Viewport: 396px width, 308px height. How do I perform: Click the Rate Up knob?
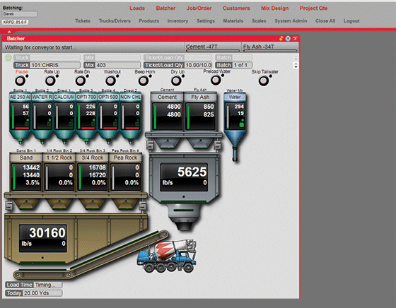tap(50, 81)
